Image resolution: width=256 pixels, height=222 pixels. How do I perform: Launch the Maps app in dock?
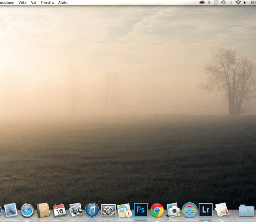[x=125, y=210]
